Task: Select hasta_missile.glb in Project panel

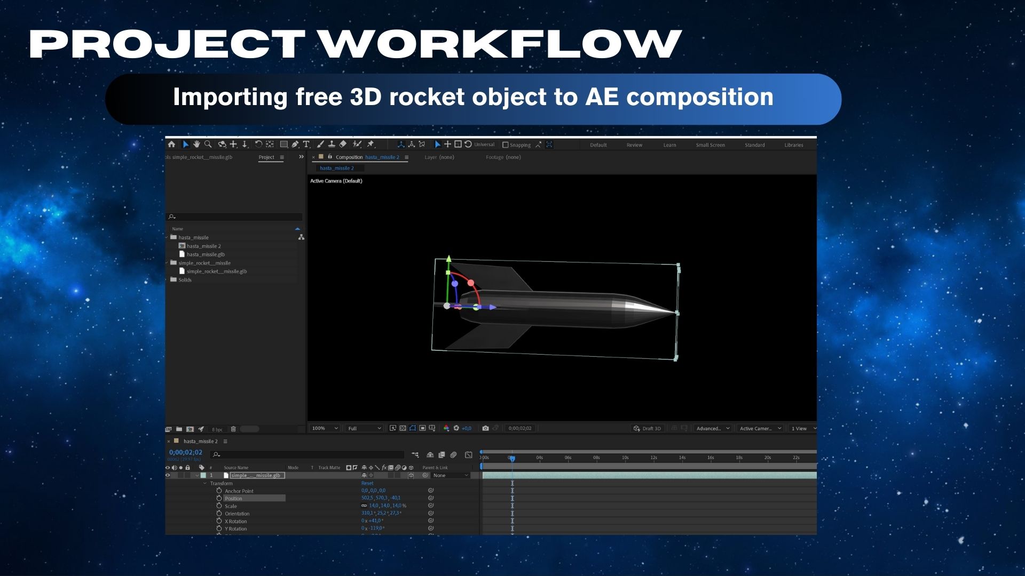Action: click(x=206, y=254)
